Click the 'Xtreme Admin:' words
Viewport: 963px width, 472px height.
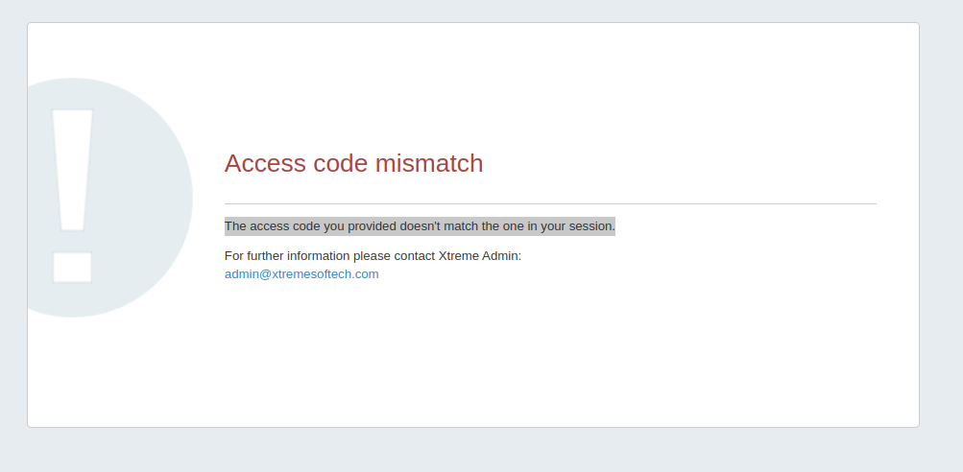point(480,256)
